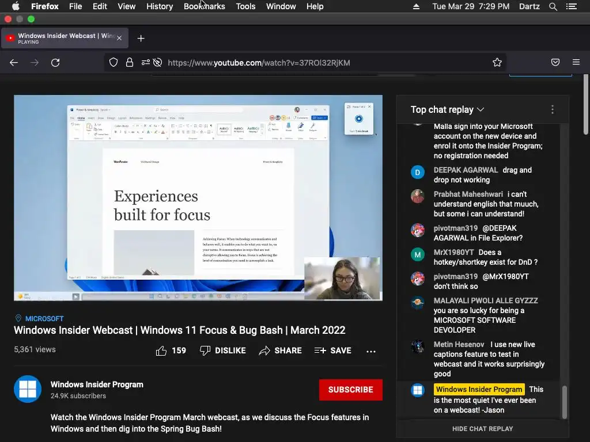The height and width of the screenshot is (442, 590).
Task: Click the URL address bar field
Action: point(305,62)
